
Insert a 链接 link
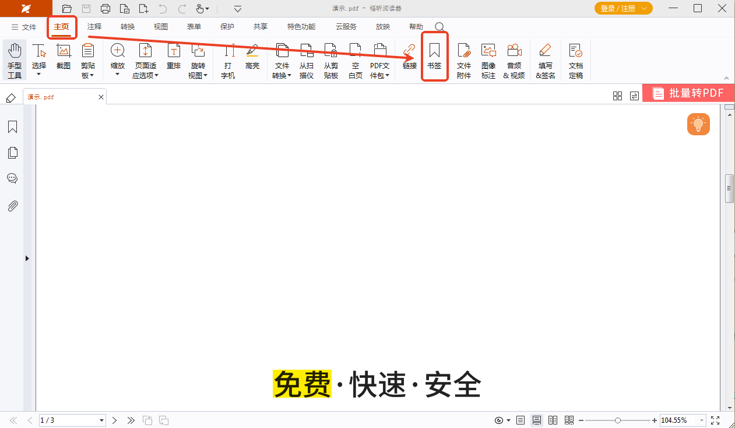tap(410, 57)
